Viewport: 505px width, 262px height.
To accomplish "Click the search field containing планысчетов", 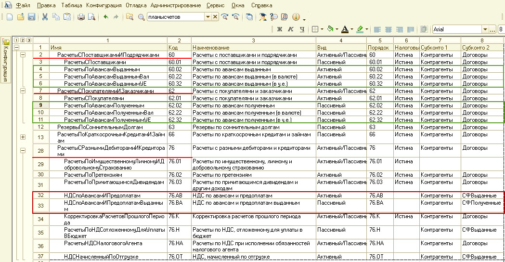I will (176, 17).
